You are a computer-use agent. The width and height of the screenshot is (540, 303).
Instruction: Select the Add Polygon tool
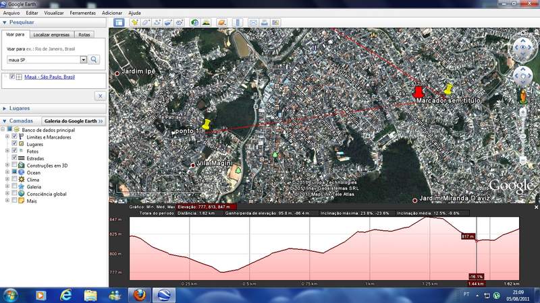click(x=146, y=23)
